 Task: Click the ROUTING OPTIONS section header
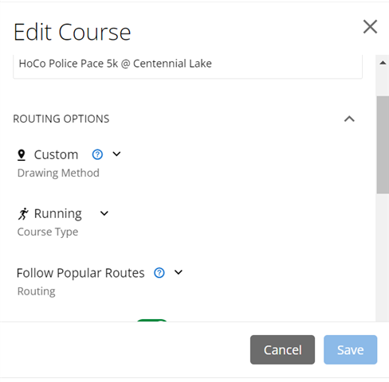(61, 119)
